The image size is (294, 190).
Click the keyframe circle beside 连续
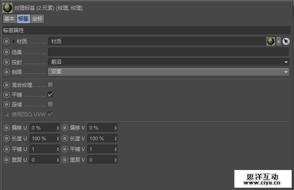point(7,105)
